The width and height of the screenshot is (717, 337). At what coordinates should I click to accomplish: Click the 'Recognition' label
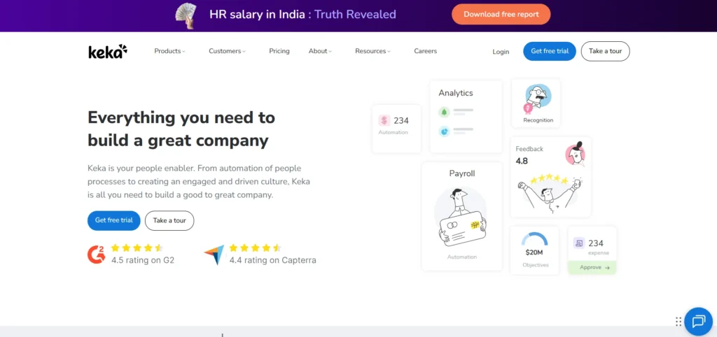(538, 120)
